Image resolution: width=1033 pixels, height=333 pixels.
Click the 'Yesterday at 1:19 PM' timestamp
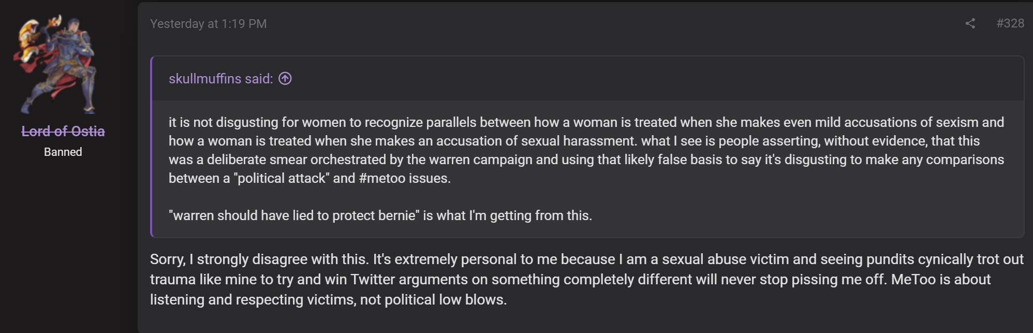208,24
